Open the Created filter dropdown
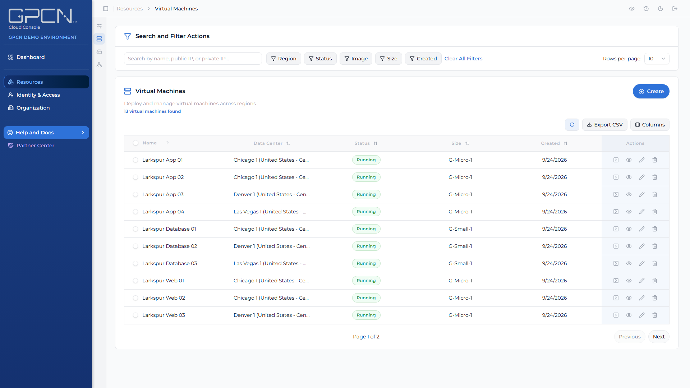Viewport: 690px width, 388px height. [x=423, y=59]
